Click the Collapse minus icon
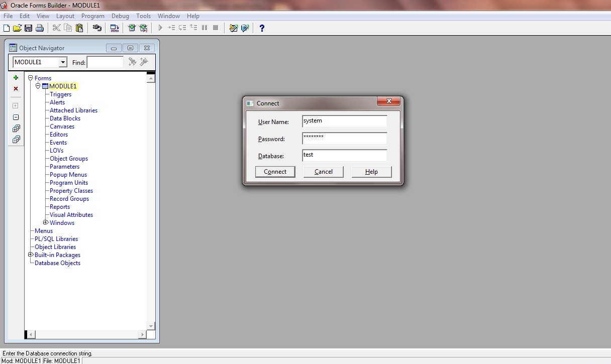Screen dimensions: 611x364 click(x=16, y=117)
